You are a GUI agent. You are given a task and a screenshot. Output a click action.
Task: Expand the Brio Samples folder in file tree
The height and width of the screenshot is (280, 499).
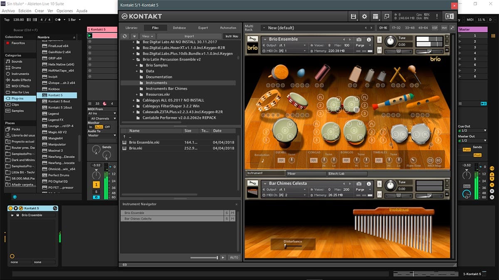pyautogui.click(x=137, y=65)
